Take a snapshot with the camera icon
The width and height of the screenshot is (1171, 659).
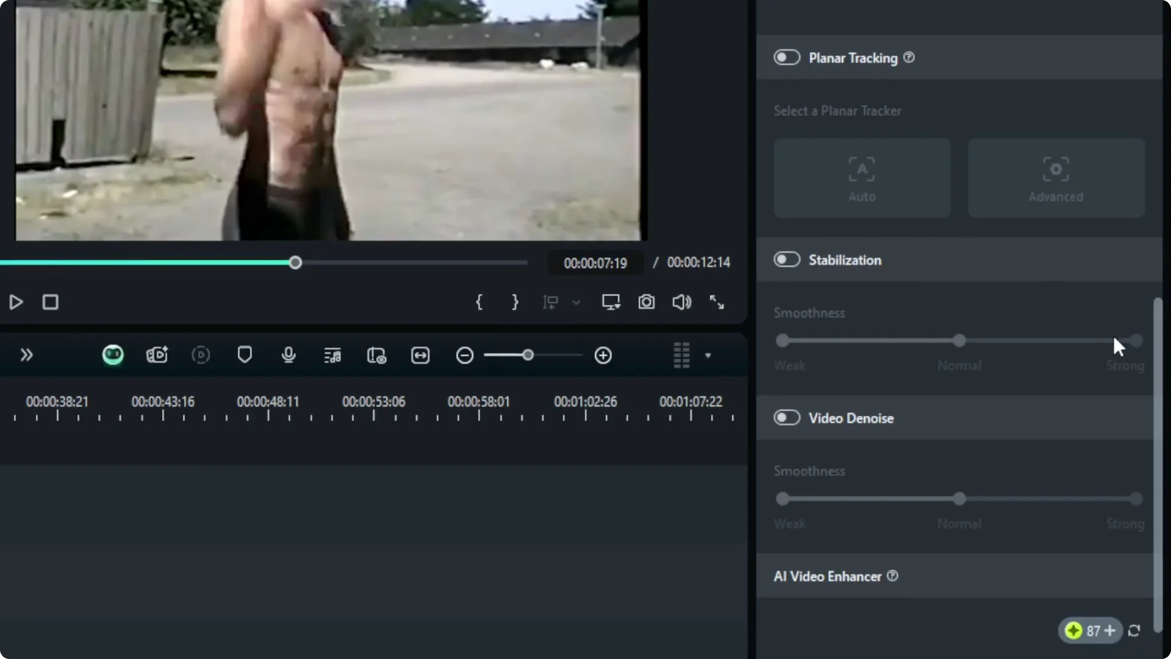(x=646, y=302)
